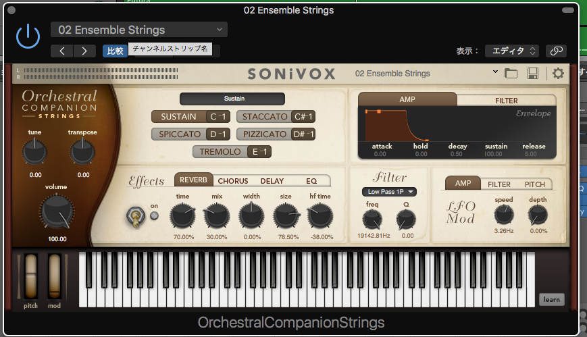This screenshot has width=587, height=337.
Task: Click the window pill button at top right
Action: pos(568,10)
